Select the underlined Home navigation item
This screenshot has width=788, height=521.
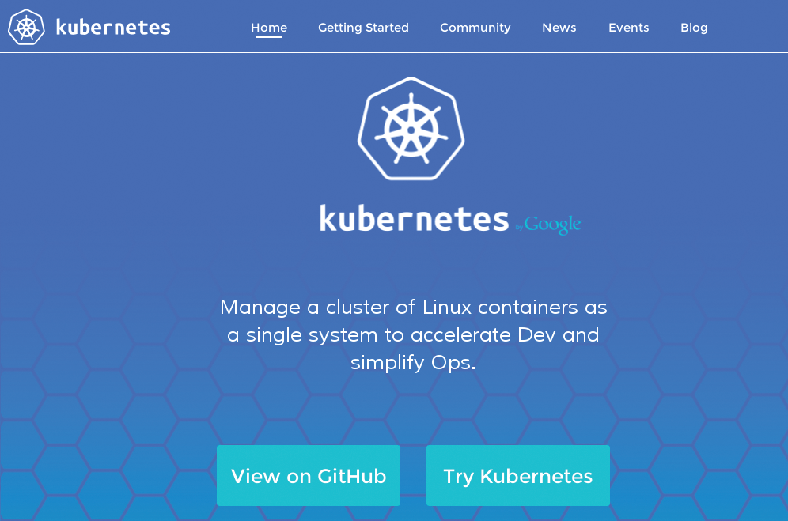click(268, 27)
